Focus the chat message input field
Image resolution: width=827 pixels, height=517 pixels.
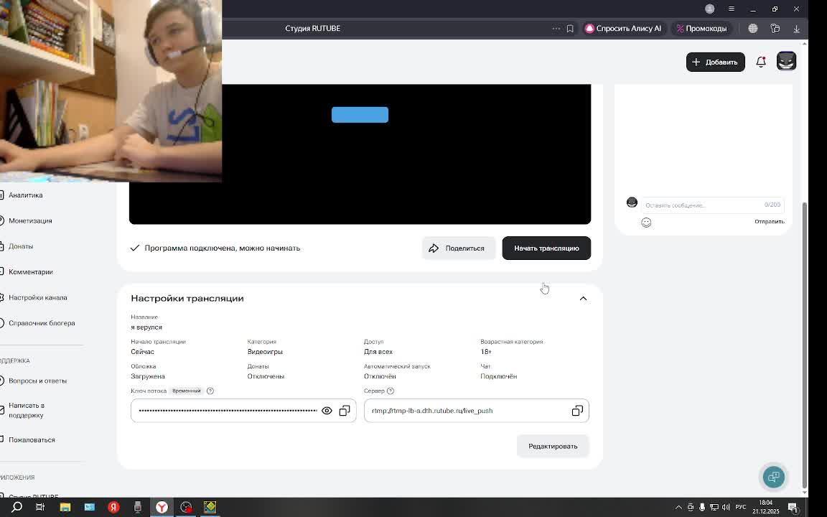[x=713, y=205]
